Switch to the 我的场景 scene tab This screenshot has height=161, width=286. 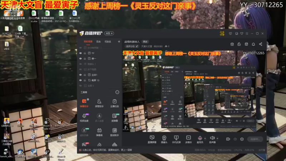(x=88, y=42)
